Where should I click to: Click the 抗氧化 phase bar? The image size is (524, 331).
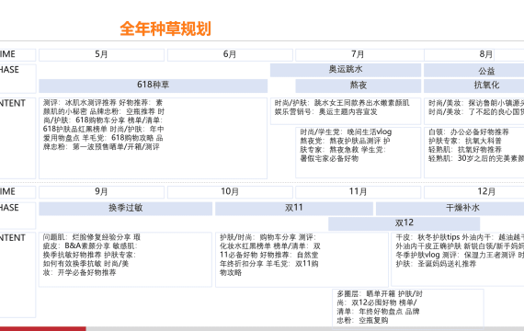(473, 86)
